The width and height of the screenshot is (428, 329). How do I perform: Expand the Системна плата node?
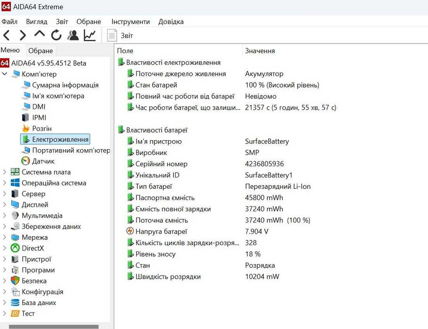pyautogui.click(x=4, y=172)
